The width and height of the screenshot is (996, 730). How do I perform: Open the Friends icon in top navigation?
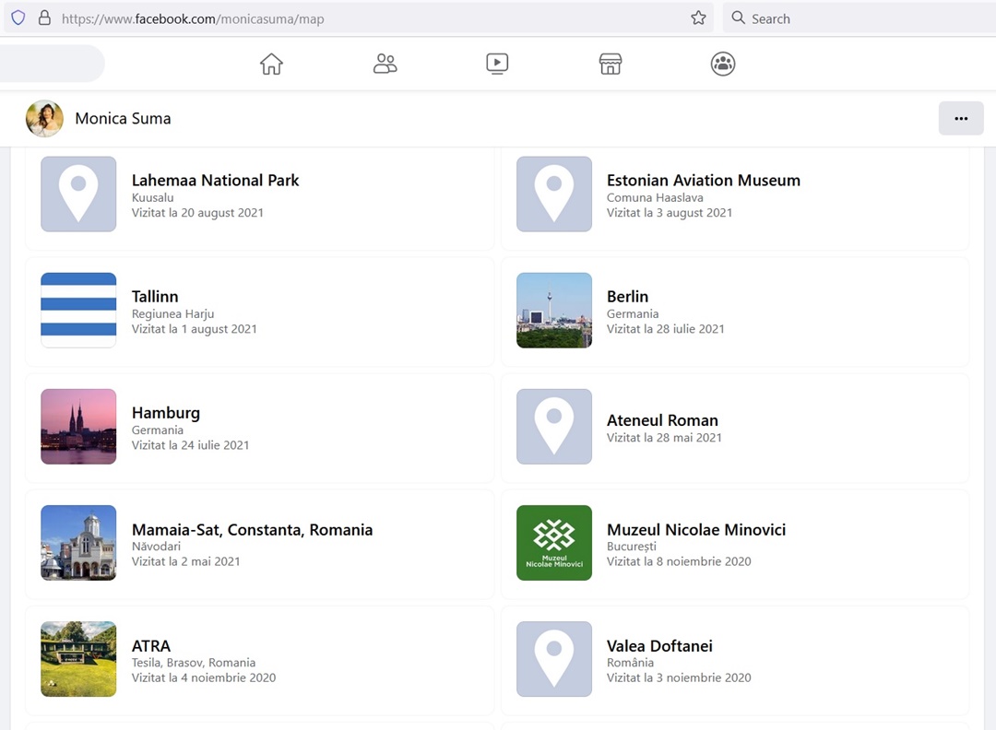(x=385, y=64)
